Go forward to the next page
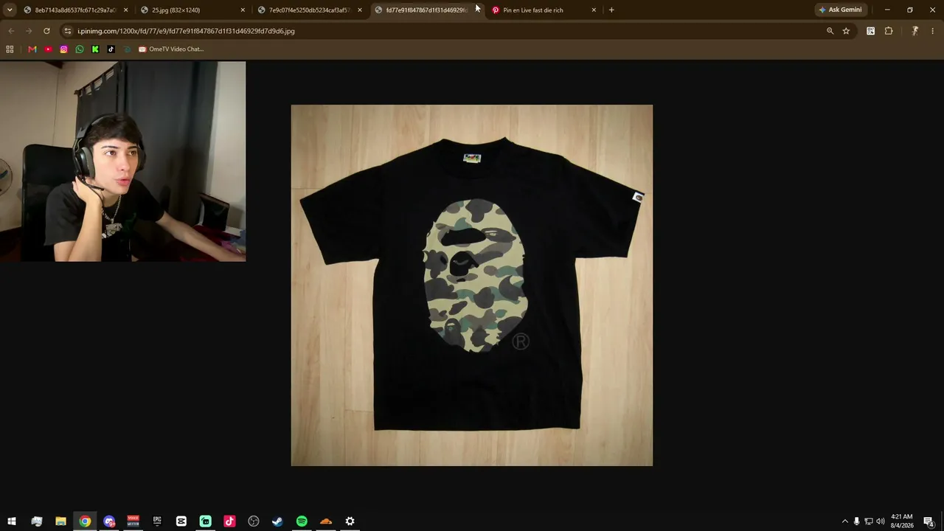The width and height of the screenshot is (944, 531). 29,31
